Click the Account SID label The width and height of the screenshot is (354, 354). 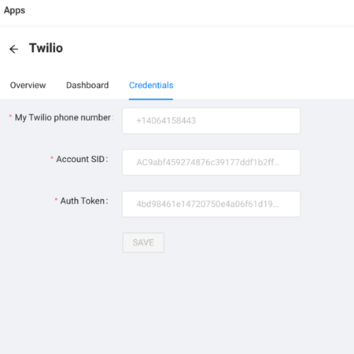coord(80,159)
